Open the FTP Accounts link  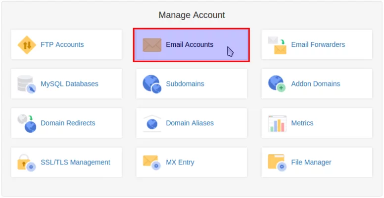[62, 44]
